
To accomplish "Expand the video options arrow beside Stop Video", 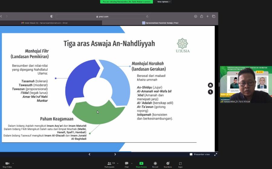I will 13,163.
